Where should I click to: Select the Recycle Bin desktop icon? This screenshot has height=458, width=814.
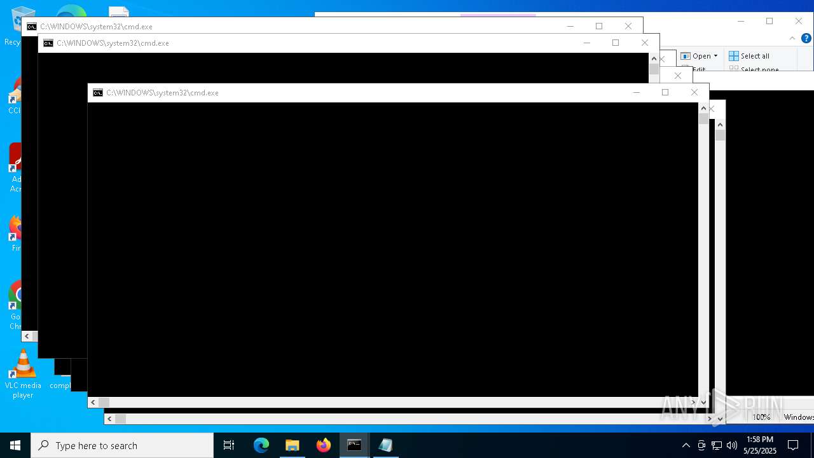(13, 25)
